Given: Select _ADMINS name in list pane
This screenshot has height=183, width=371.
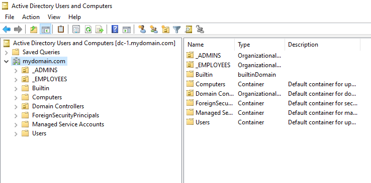Looking at the screenshot, I should click(208, 56).
